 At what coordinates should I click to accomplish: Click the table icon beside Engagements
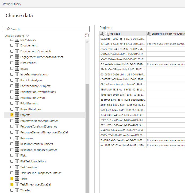[x=17, y=45]
